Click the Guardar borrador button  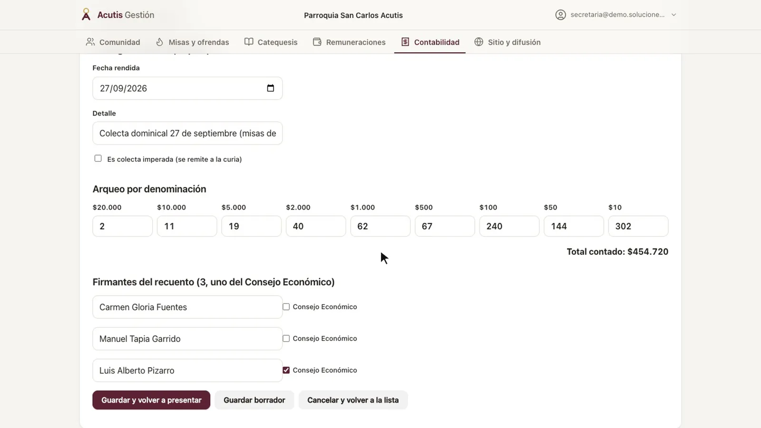254,400
